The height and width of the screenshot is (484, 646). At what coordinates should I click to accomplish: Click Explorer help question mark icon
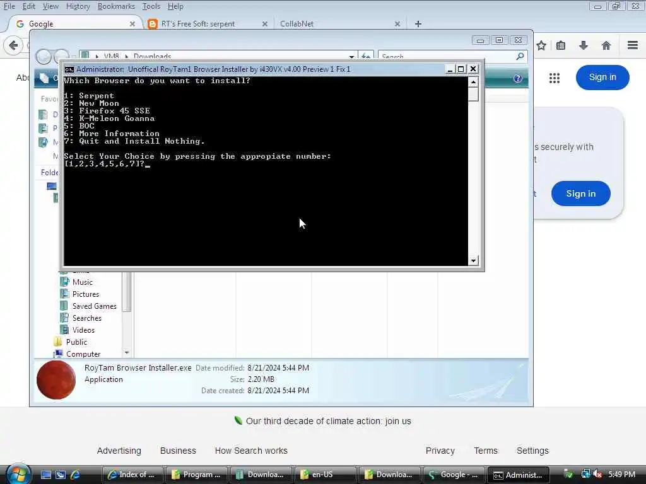518,78
